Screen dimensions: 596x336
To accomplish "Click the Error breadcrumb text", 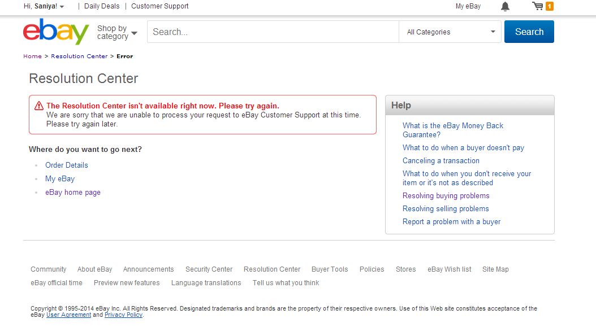I will click(x=124, y=56).
